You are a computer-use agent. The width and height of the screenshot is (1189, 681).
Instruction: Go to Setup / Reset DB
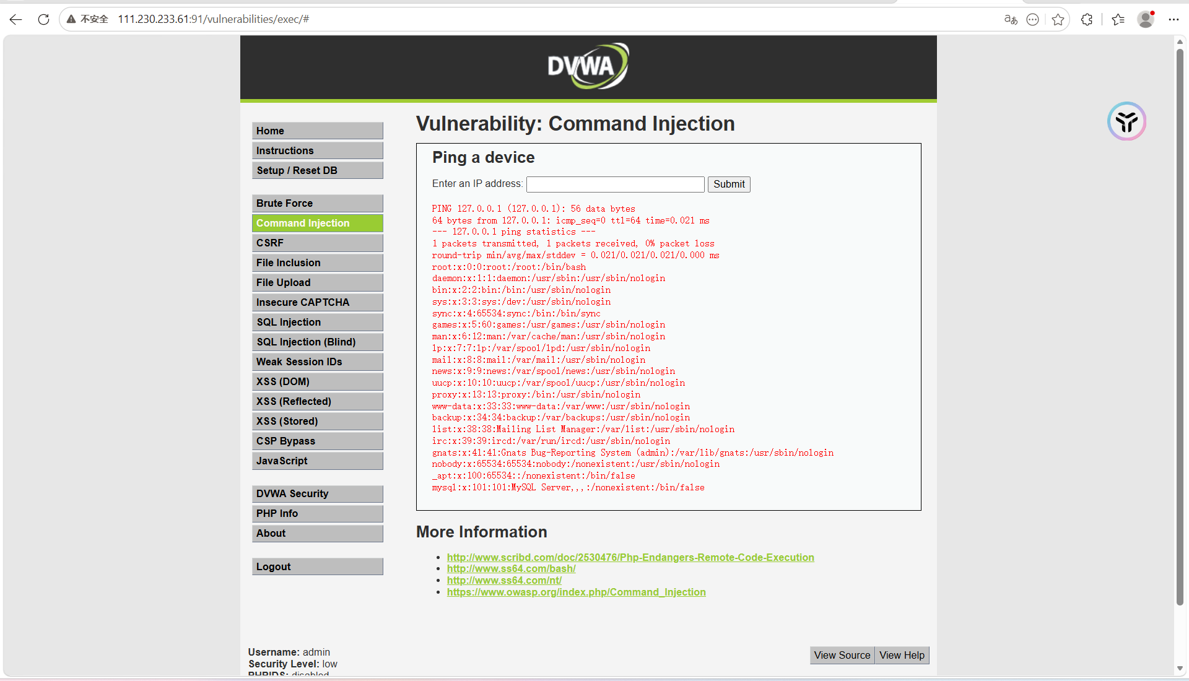pyautogui.click(x=318, y=170)
